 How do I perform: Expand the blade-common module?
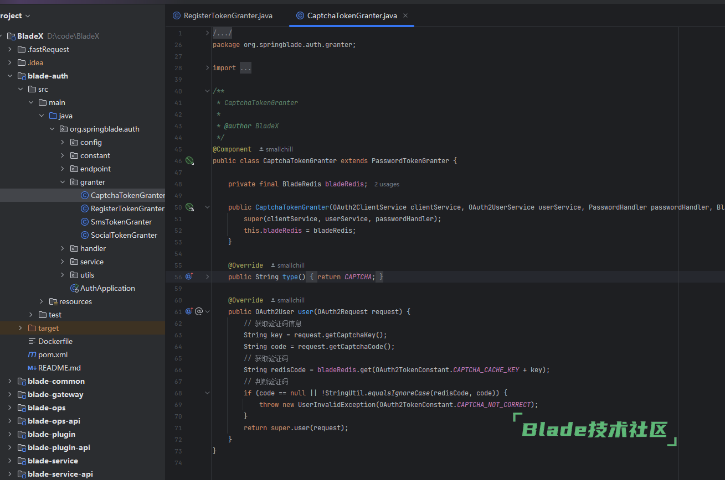[x=9, y=381]
